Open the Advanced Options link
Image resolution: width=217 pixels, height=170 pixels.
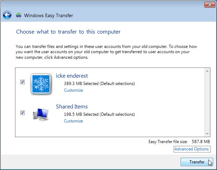[191, 149]
